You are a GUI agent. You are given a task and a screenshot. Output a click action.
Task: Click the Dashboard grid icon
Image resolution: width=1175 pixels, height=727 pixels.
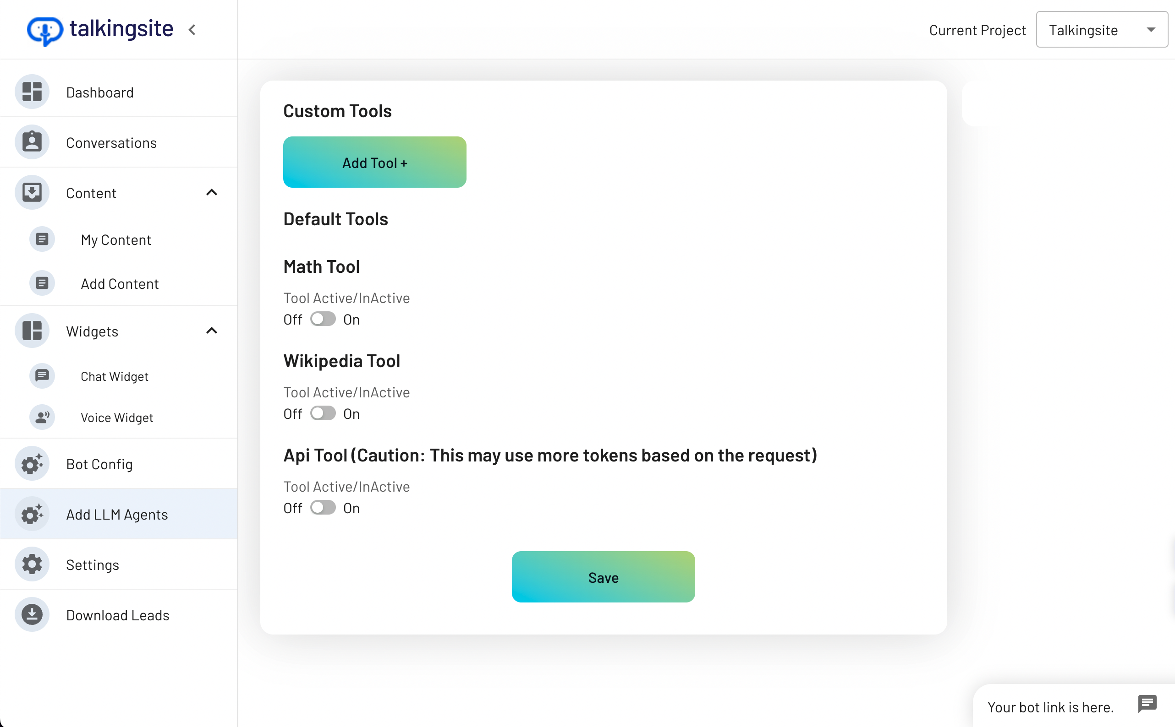click(32, 92)
